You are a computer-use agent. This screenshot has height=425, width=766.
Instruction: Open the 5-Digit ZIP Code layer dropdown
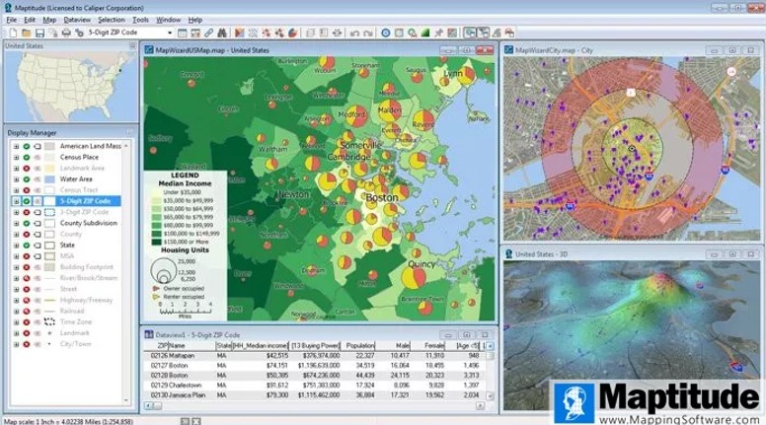[x=170, y=33]
